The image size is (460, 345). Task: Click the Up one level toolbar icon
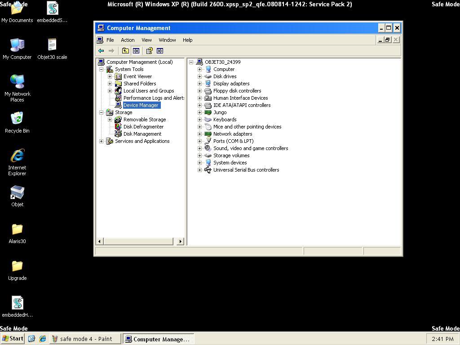126,51
